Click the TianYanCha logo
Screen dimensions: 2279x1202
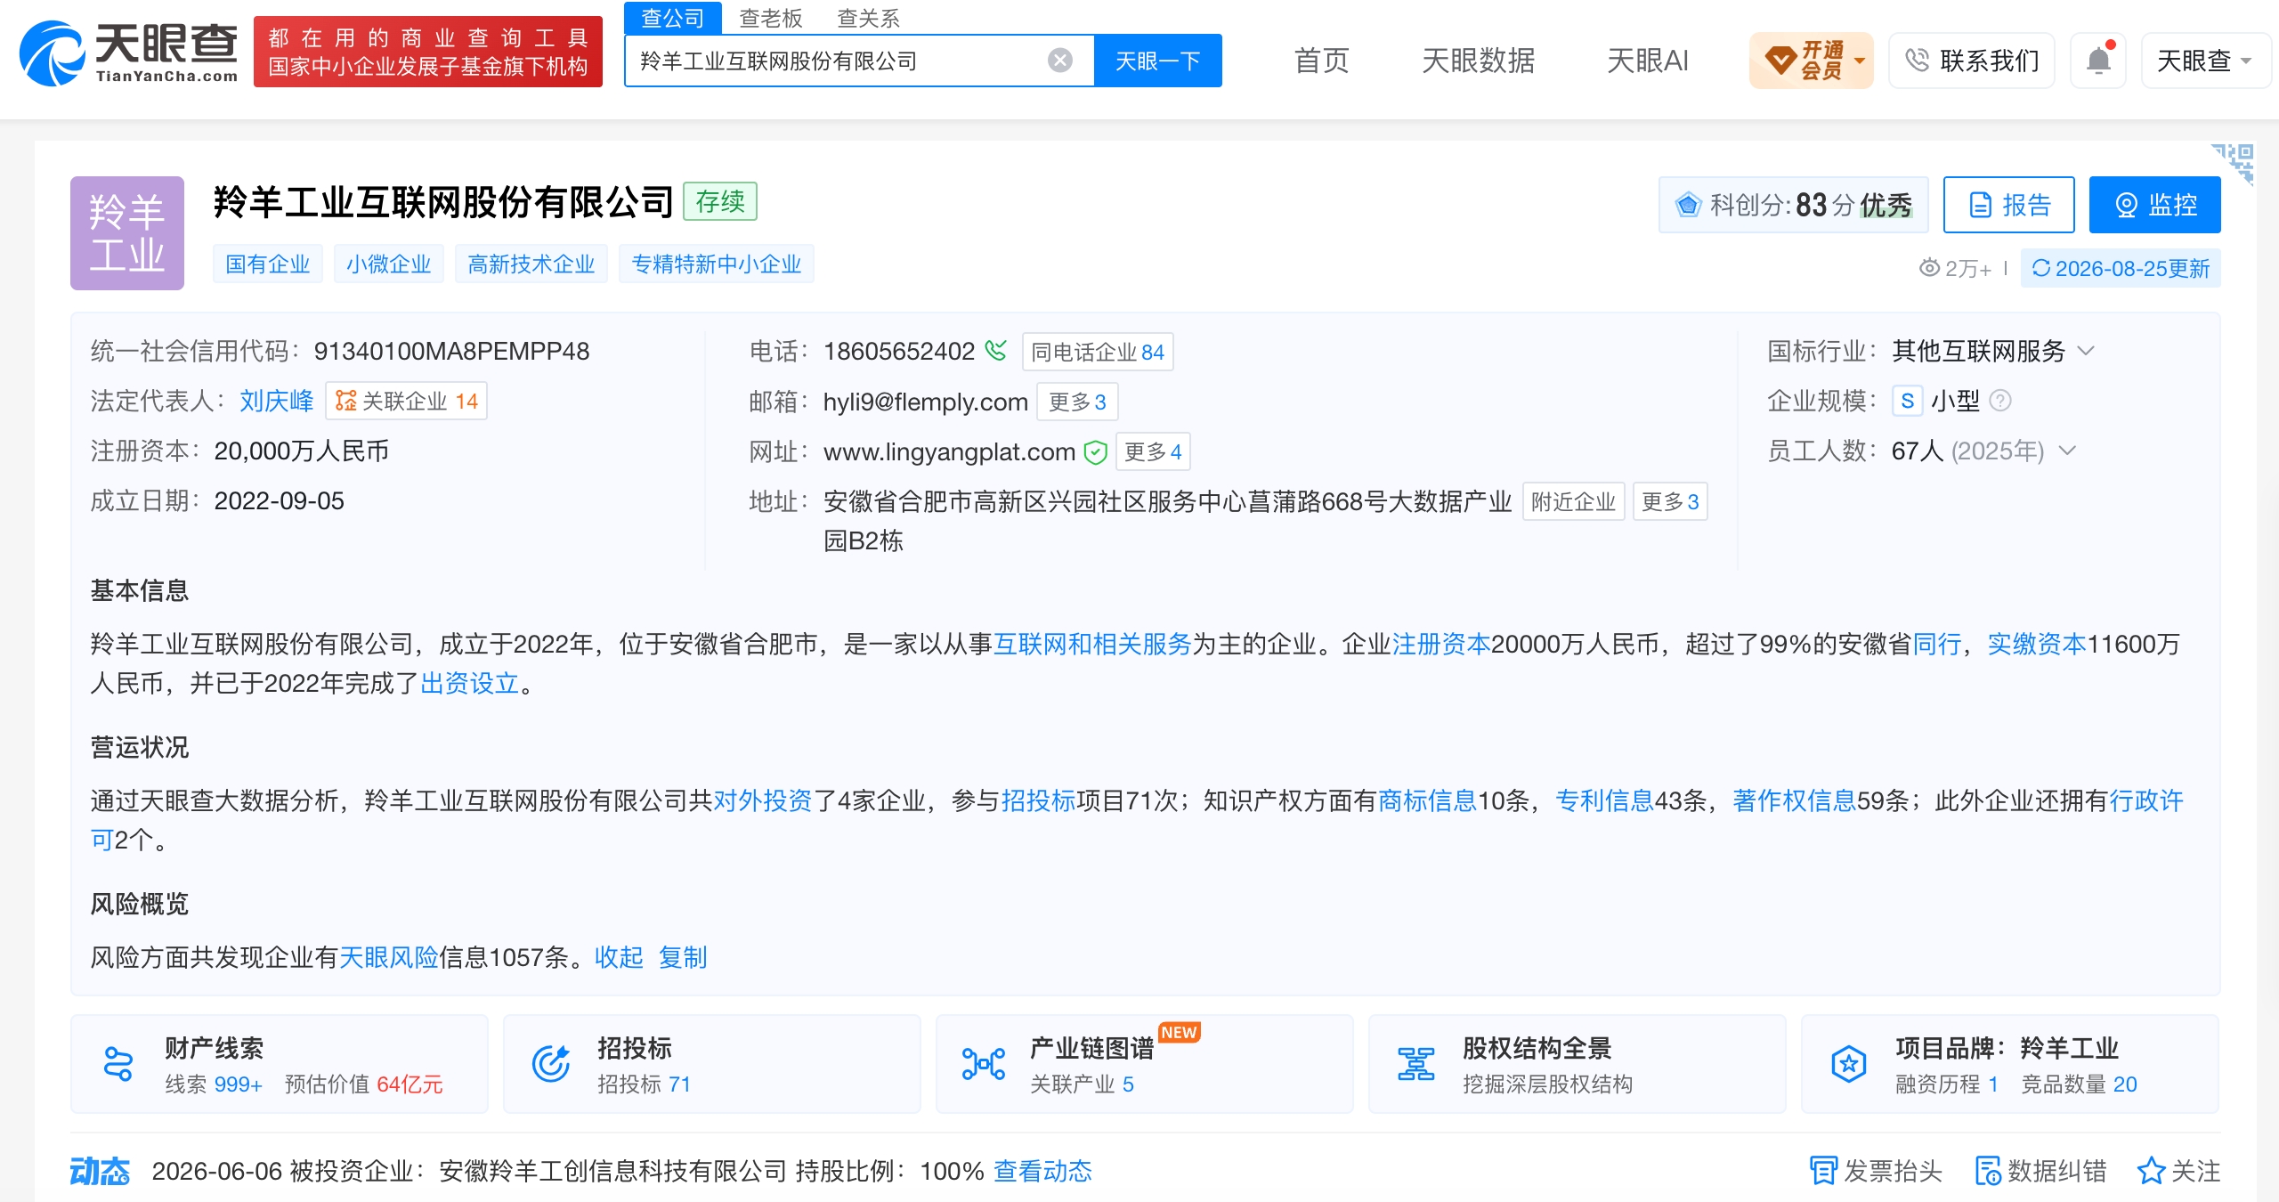pyautogui.click(x=130, y=53)
